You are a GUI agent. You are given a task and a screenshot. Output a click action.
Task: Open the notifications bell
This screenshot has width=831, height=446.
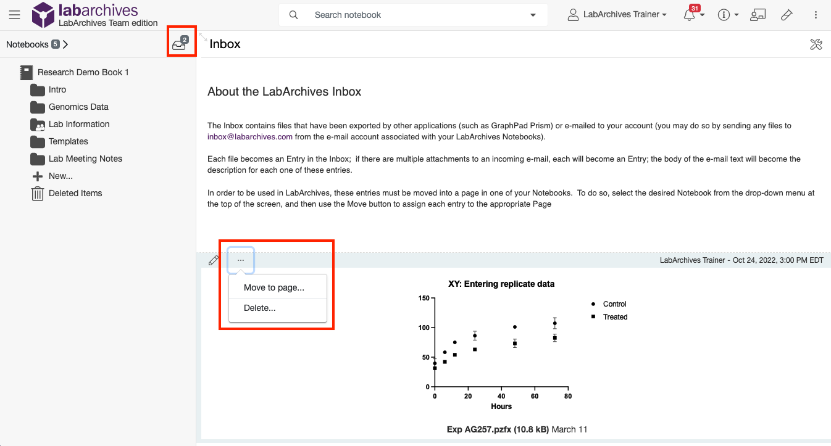690,15
